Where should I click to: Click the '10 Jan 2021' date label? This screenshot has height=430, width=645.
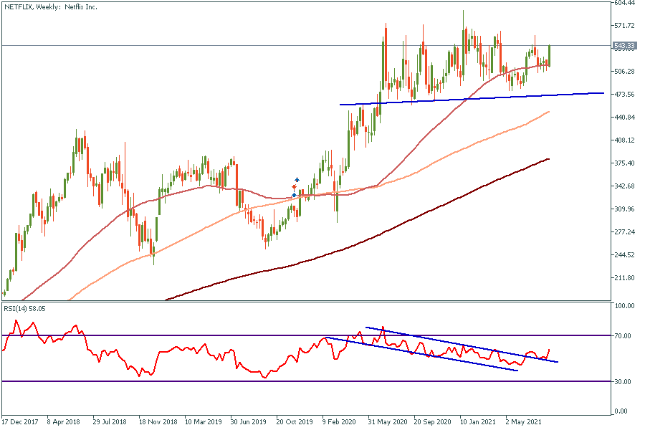477,422
